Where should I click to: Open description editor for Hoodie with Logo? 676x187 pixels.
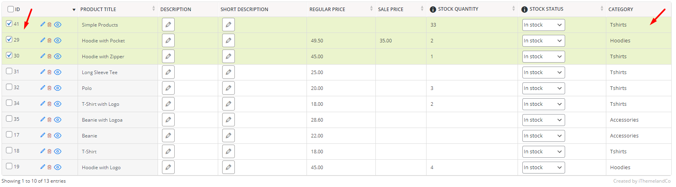[x=168, y=167]
